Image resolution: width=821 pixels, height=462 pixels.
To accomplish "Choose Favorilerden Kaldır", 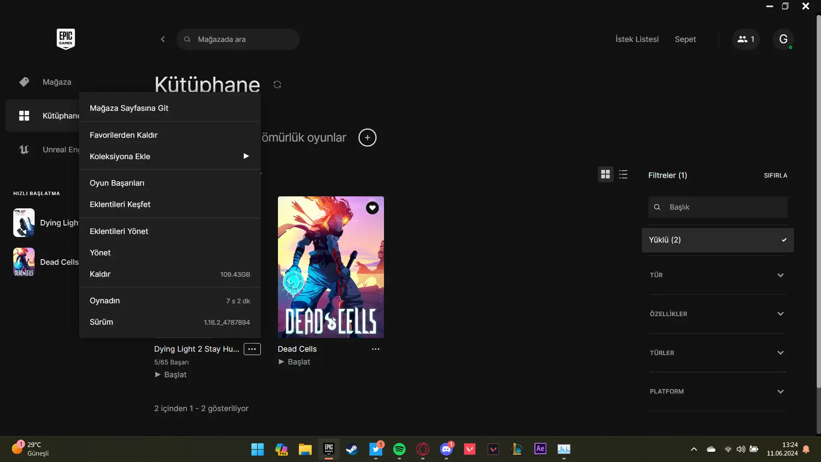I will [170, 135].
